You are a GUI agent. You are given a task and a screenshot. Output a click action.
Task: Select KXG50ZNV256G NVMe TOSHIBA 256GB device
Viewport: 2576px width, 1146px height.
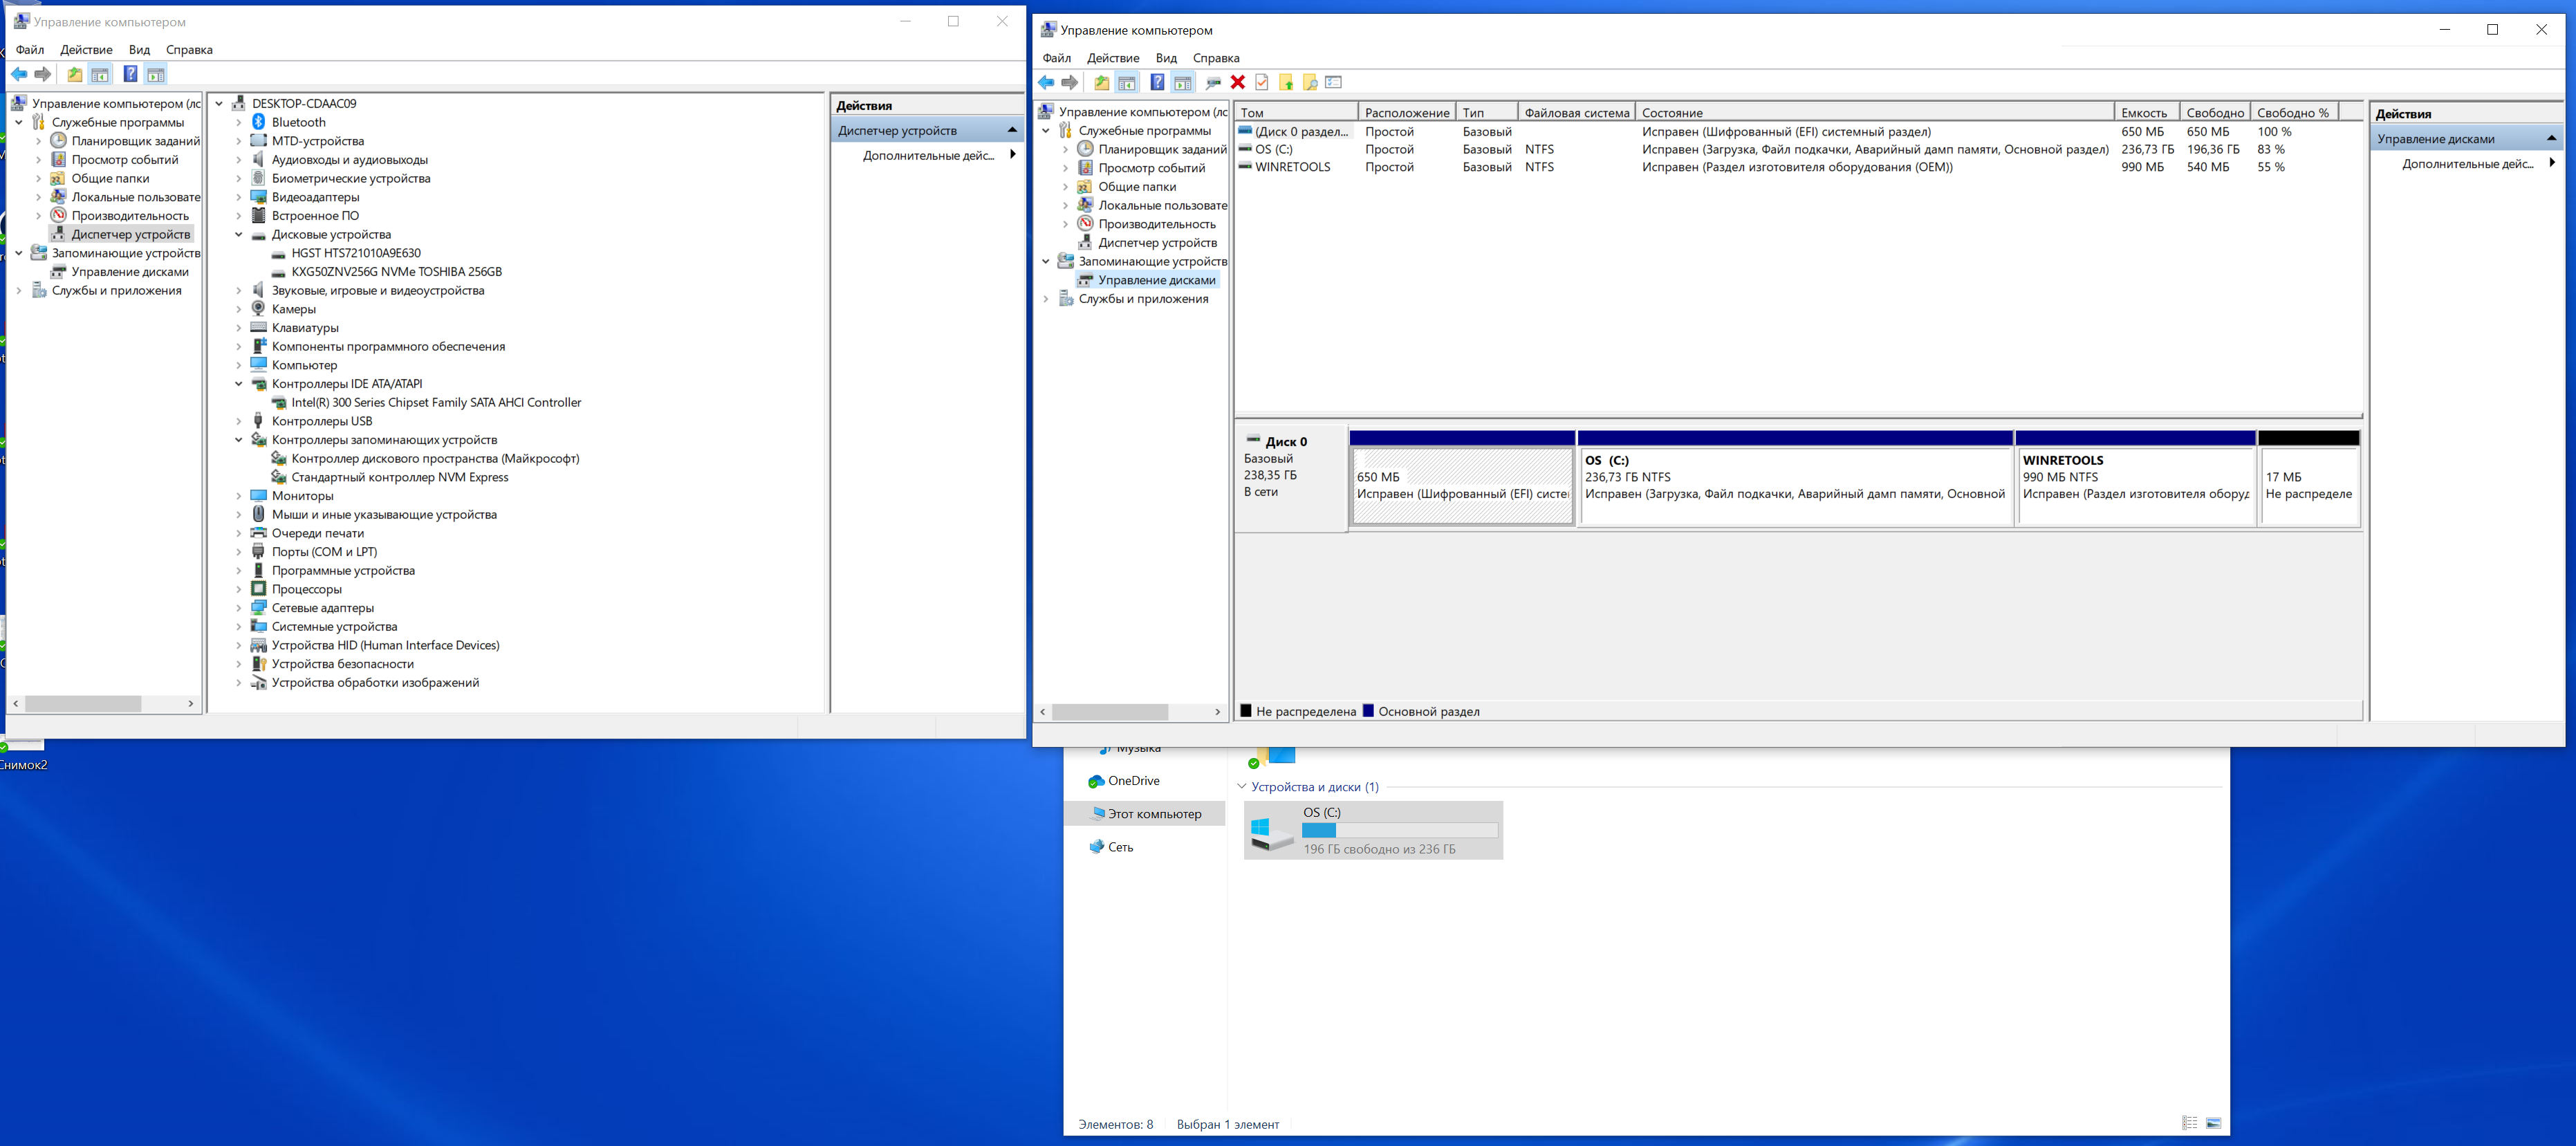point(396,272)
